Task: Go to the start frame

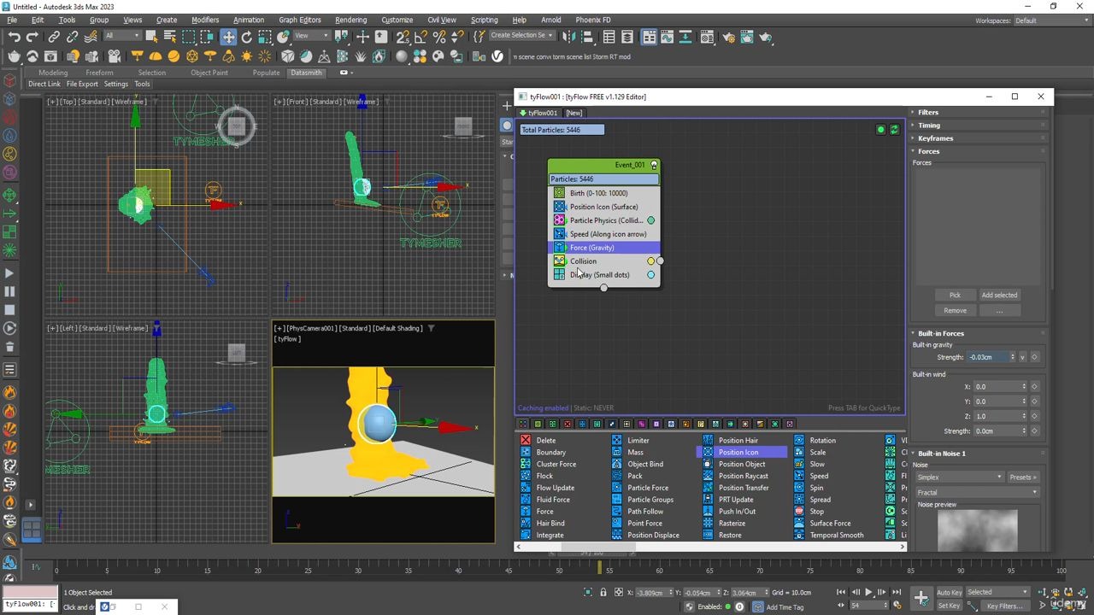Action: click(x=841, y=593)
